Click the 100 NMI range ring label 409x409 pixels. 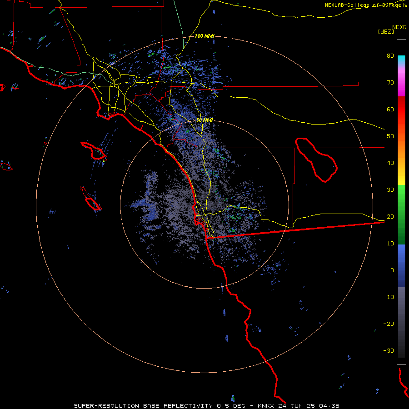tap(204, 36)
